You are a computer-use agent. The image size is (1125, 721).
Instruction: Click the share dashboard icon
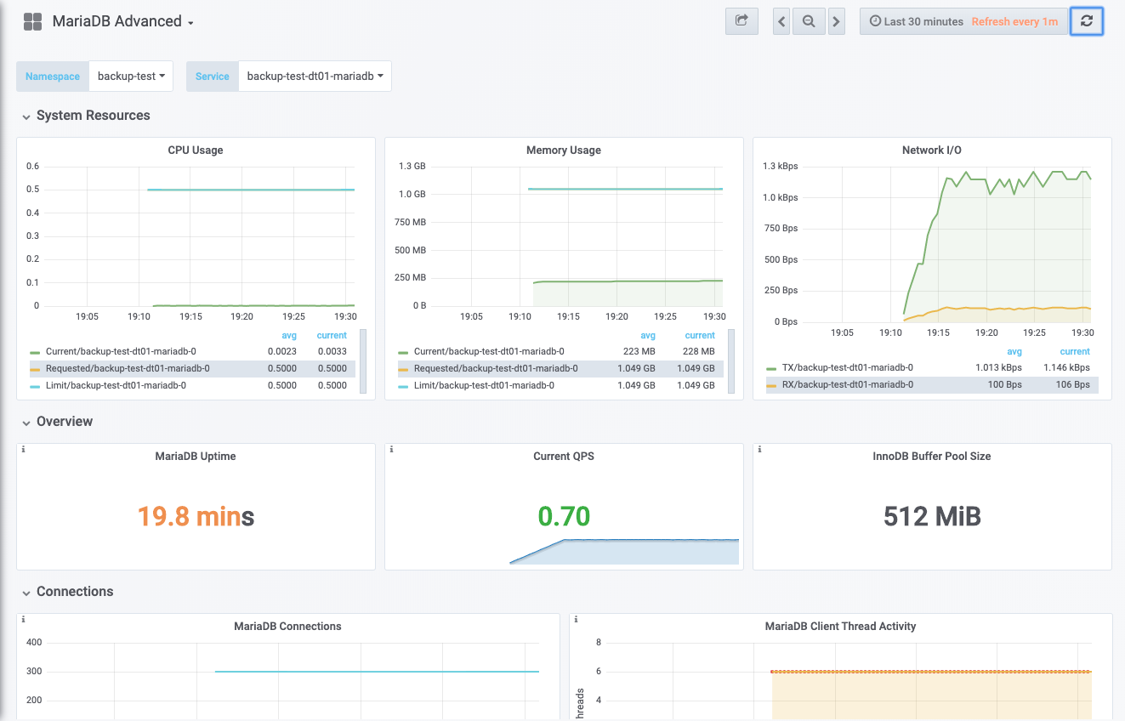741,21
